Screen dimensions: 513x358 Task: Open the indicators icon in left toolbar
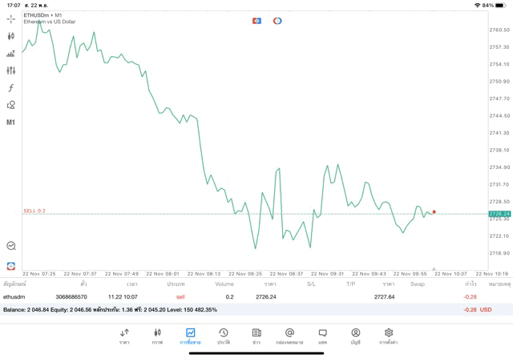click(11, 54)
